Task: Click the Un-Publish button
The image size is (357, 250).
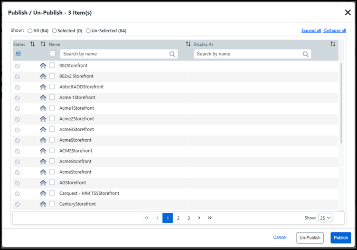Action: coord(310,238)
